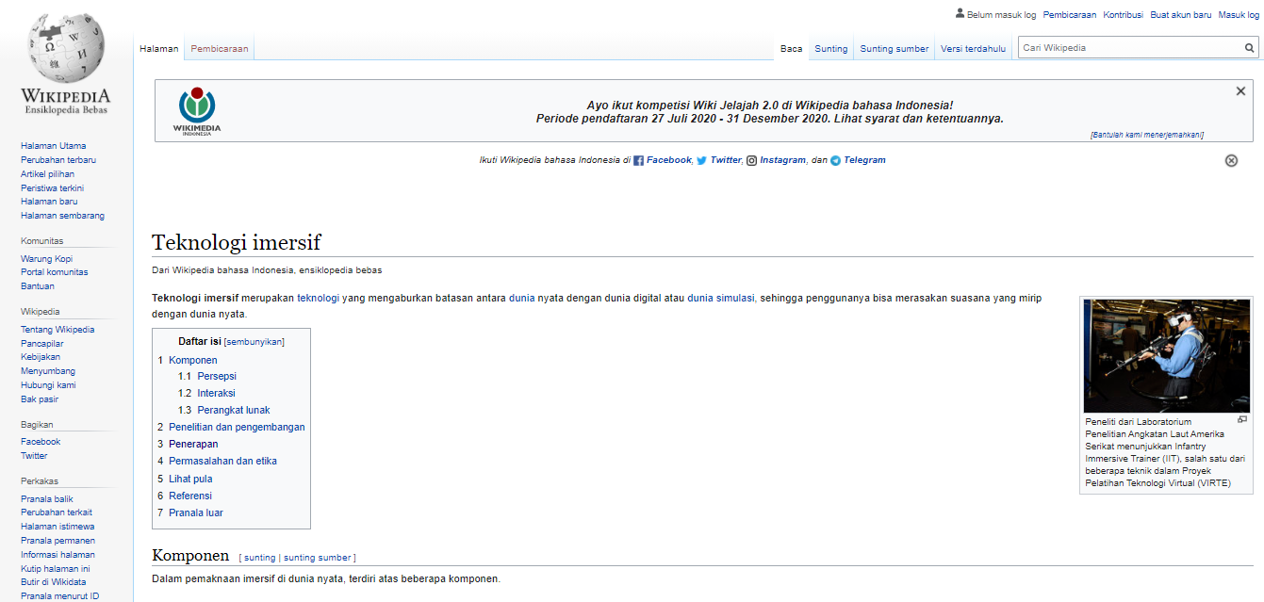This screenshot has height=602, width=1264.
Task: Open Artikel pilihan link
Action: (48, 174)
